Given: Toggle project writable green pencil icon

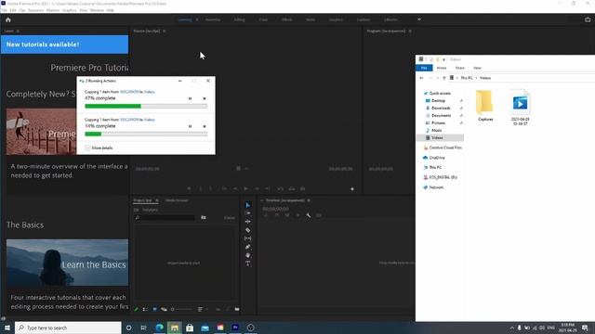Looking at the screenshot, I should [x=137, y=309].
